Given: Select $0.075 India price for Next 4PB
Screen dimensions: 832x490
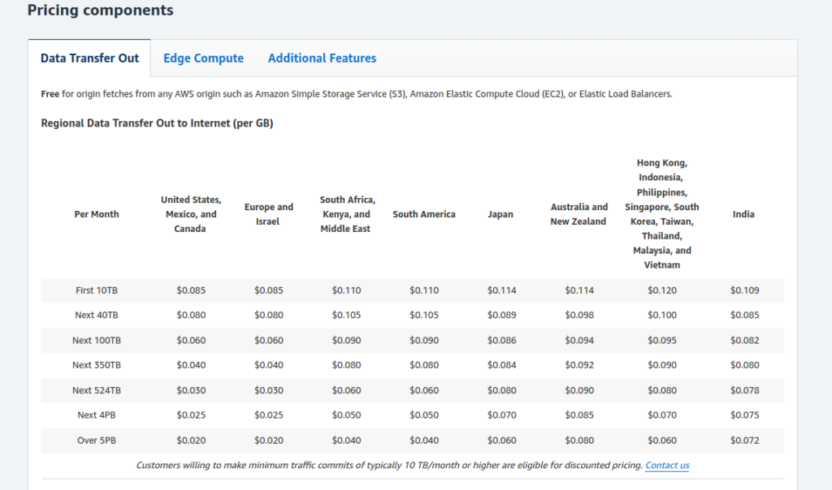Looking at the screenshot, I should click(744, 415).
